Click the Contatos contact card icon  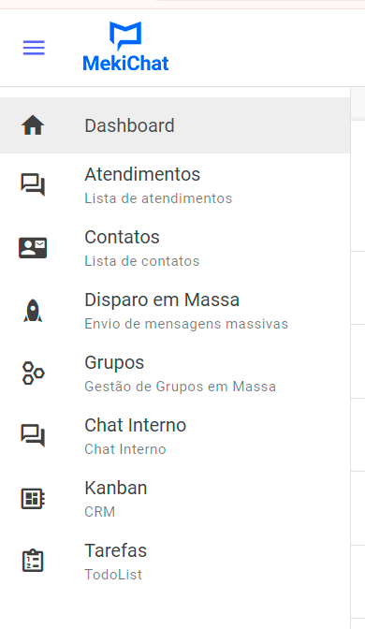[x=33, y=247]
